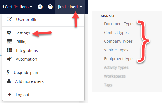162x103 pixels.
Task: Click the User profile edit icon
Action: tap(9, 19)
